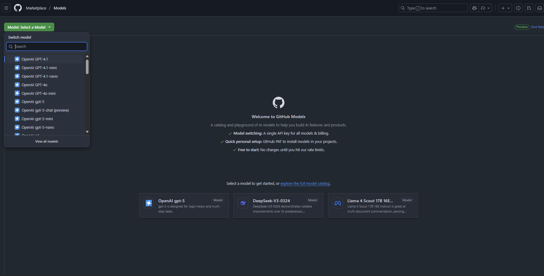Open the Pull requests icon in header

pyautogui.click(x=529, y=8)
